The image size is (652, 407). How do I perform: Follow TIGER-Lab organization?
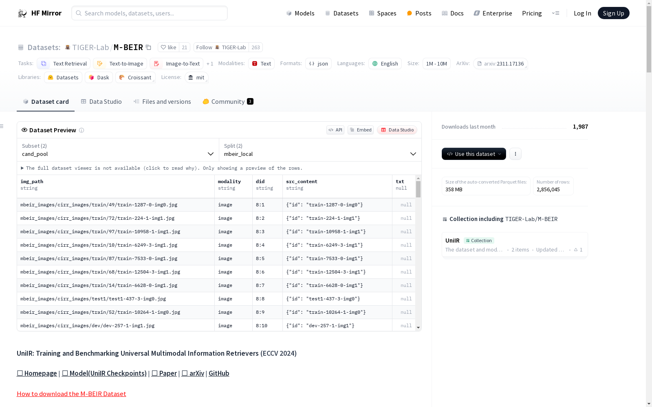[221, 48]
